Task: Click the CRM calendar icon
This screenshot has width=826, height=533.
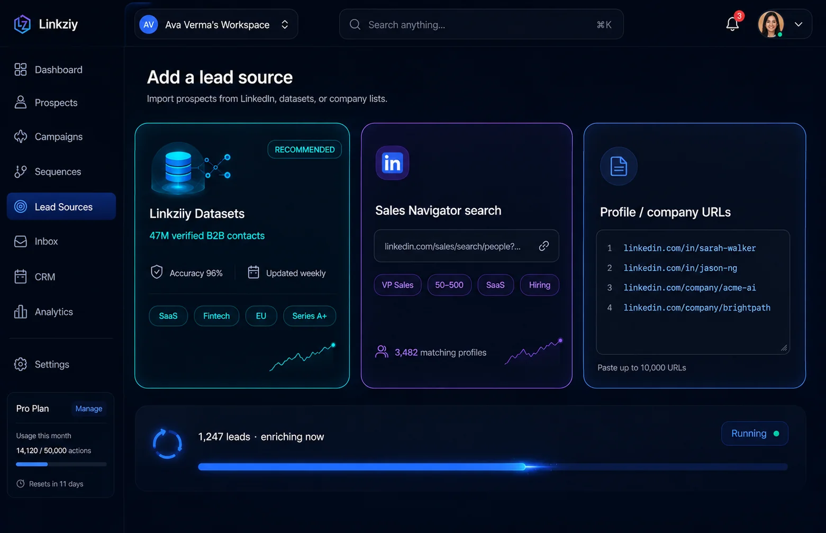Action: pyautogui.click(x=21, y=276)
